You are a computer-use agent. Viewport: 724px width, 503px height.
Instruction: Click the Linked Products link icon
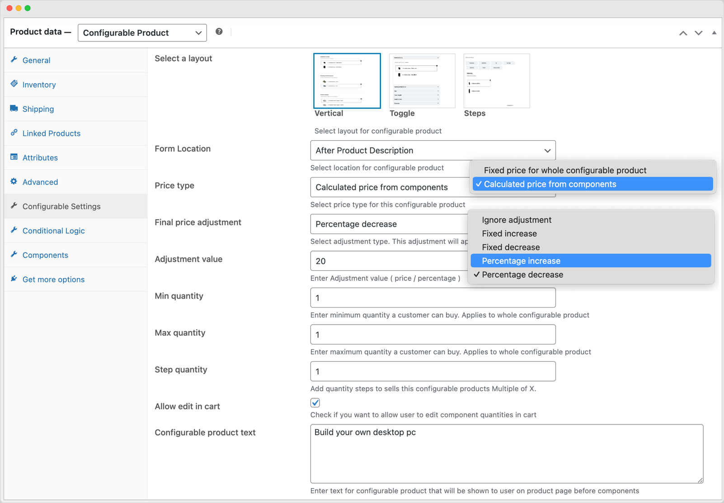click(14, 133)
